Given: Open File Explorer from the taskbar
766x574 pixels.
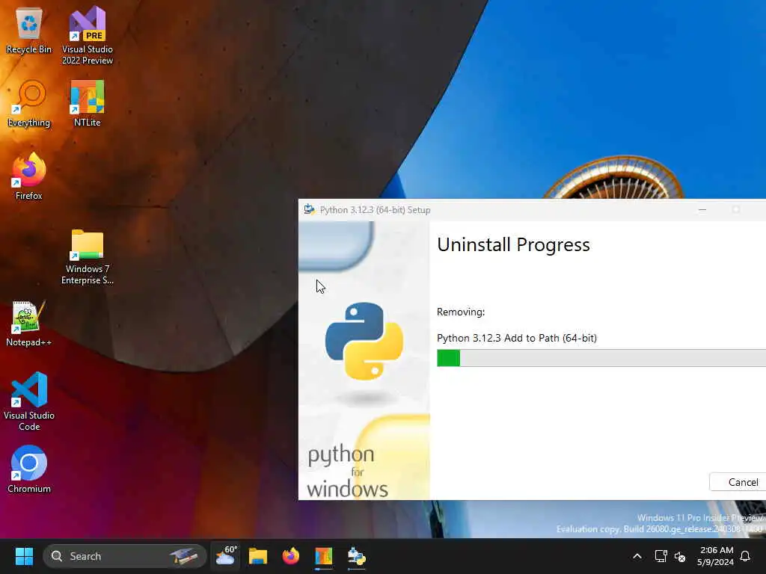Looking at the screenshot, I should coord(258,556).
